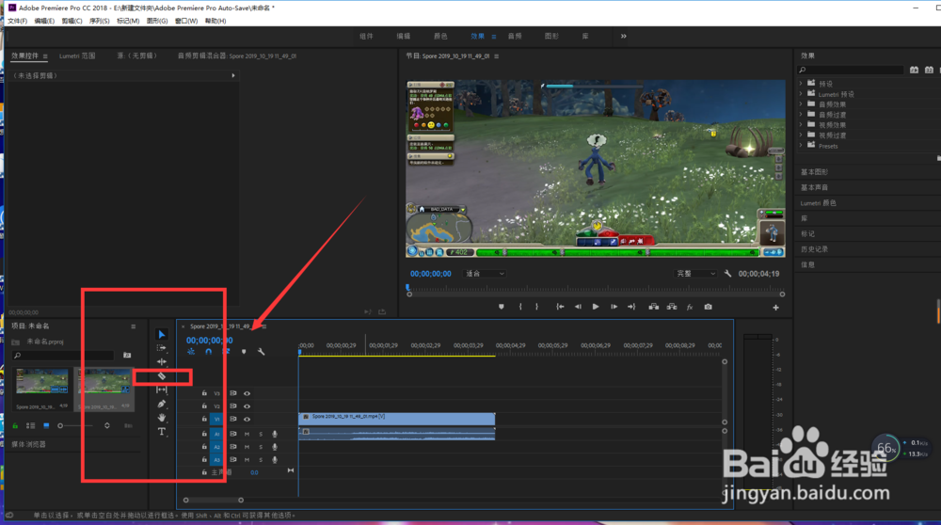Click the timeline horizontal zoom scrollbar
This screenshot has height=525, width=941.
pos(213,500)
